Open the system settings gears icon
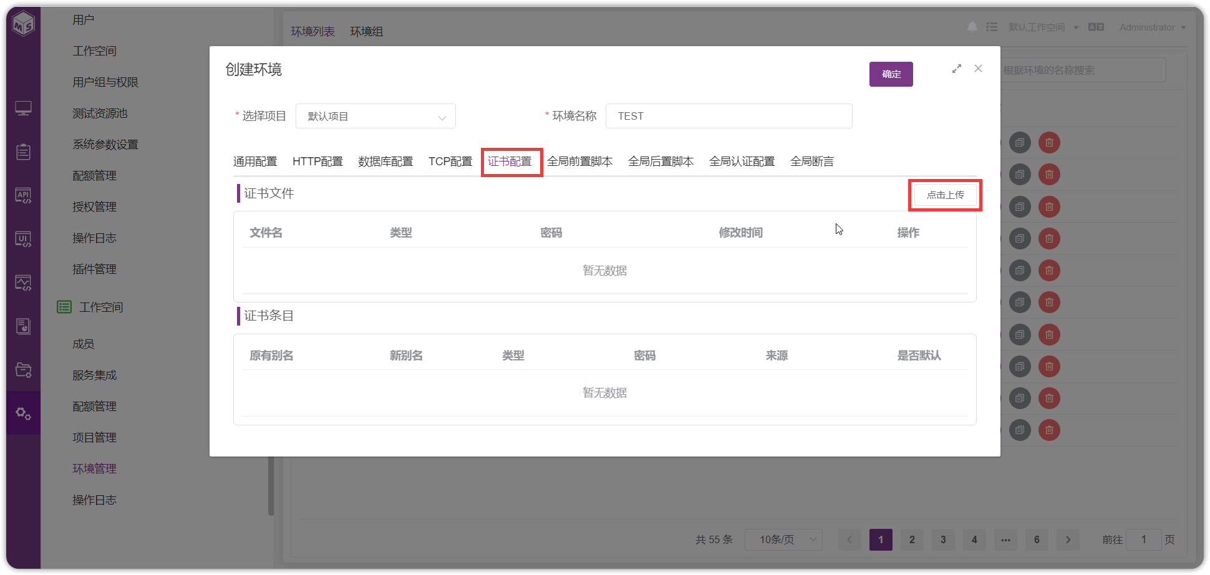The height and width of the screenshot is (575, 1210). point(23,413)
